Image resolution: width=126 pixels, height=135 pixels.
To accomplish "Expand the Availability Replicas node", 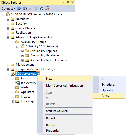I will (x=22, y=51).
